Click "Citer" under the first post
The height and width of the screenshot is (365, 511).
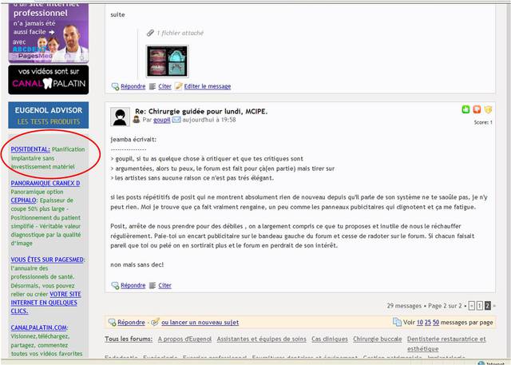tap(164, 86)
